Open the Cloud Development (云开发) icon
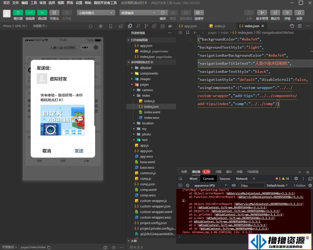Viewport: 313px width, 250px height. [67, 13]
